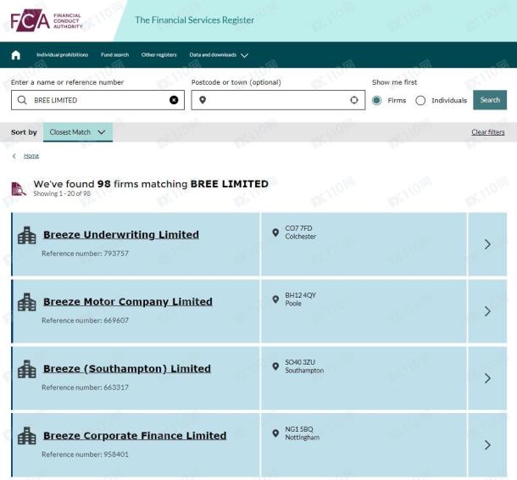The width and height of the screenshot is (517, 480).
Task: Click the Poole location text
Action: tap(293, 304)
